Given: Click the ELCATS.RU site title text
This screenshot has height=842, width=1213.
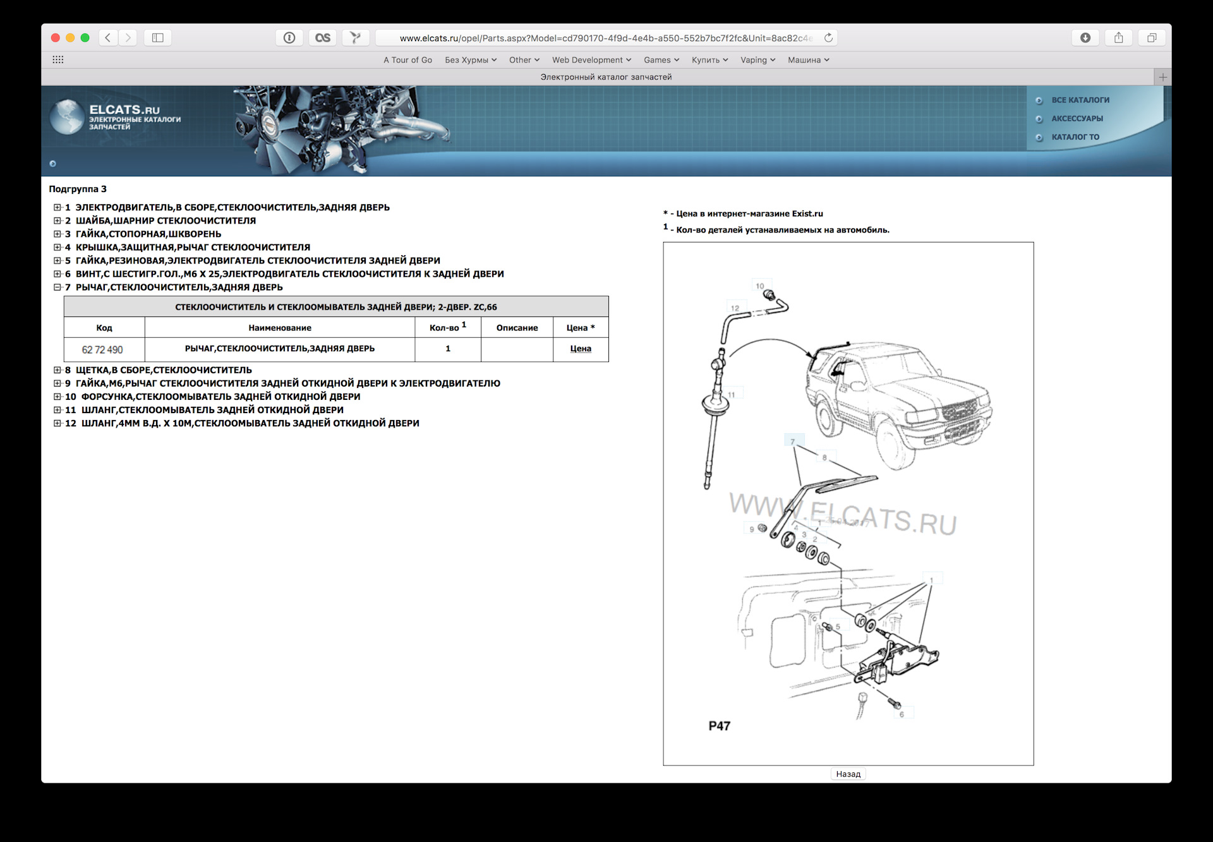Looking at the screenshot, I should point(124,110).
